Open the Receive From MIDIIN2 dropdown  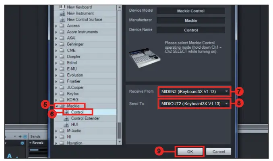(x=194, y=91)
